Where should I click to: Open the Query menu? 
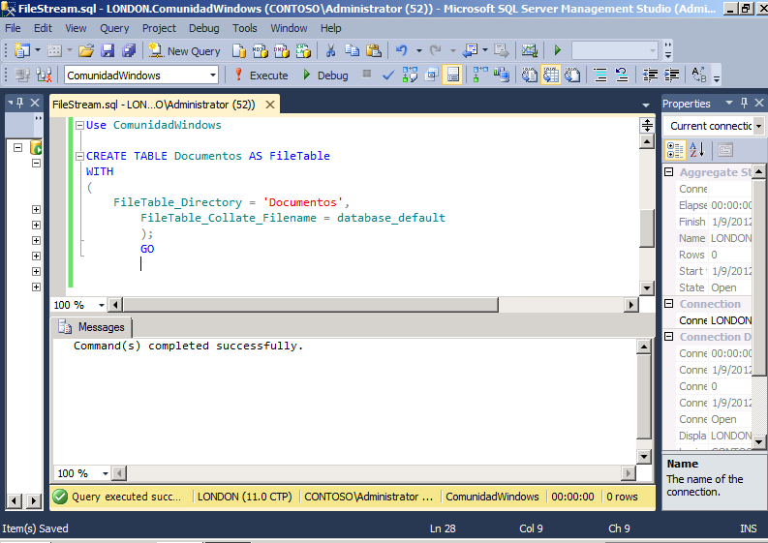click(x=114, y=28)
